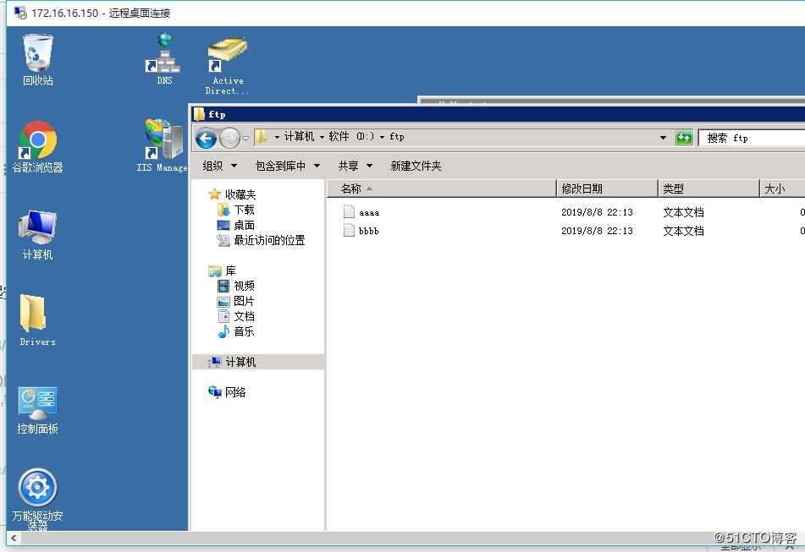
Task: Launch the universal driver installer icon
Action: pyautogui.click(x=37, y=500)
